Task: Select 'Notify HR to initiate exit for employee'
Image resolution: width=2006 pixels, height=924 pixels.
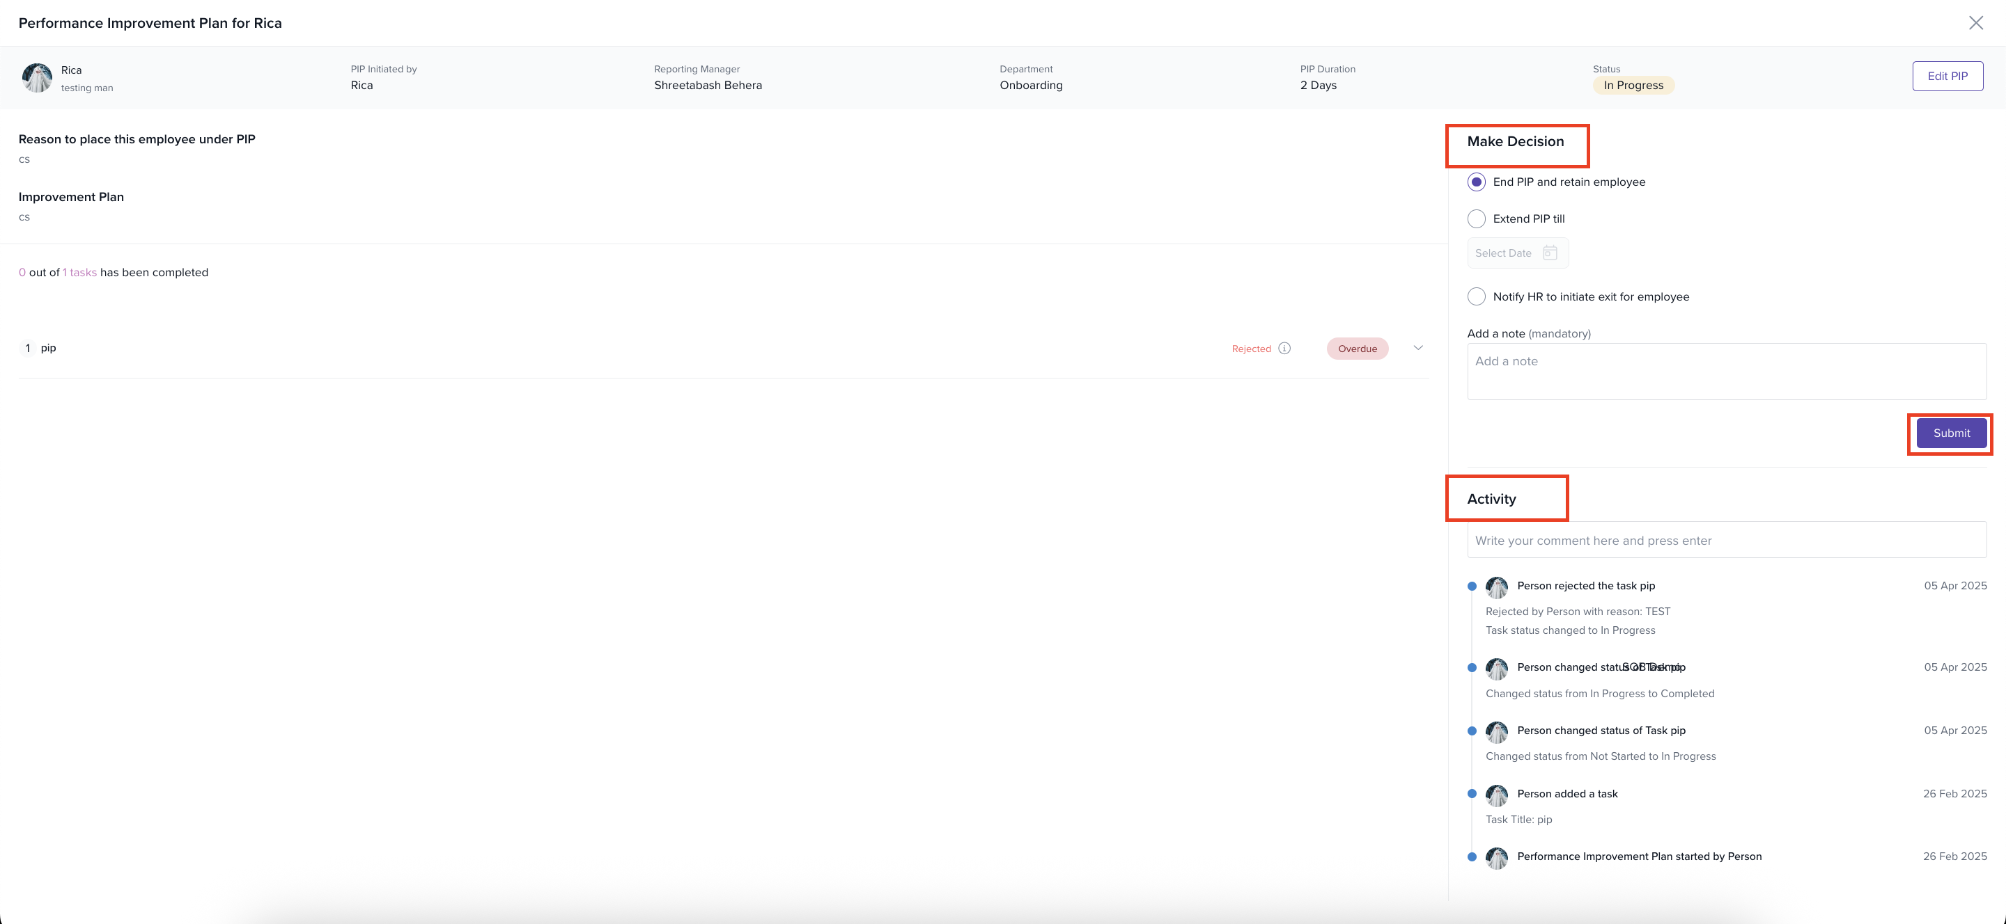Action: click(x=1477, y=296)
